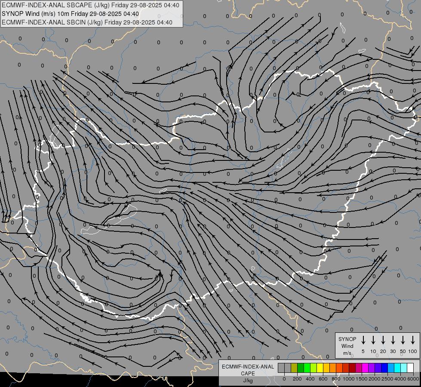Click the 'ECMWF-INDEX-ANAL' label in CAPE legend

[x=248, y=367]
